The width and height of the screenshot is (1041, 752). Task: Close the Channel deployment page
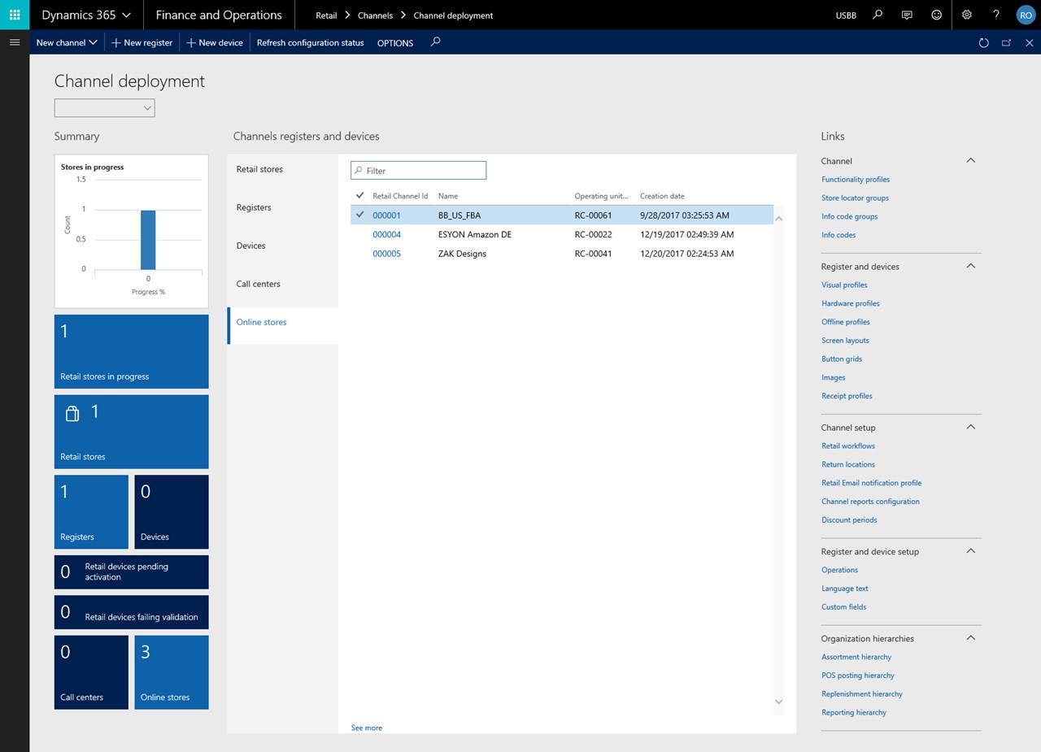[x=1029, y=42]
